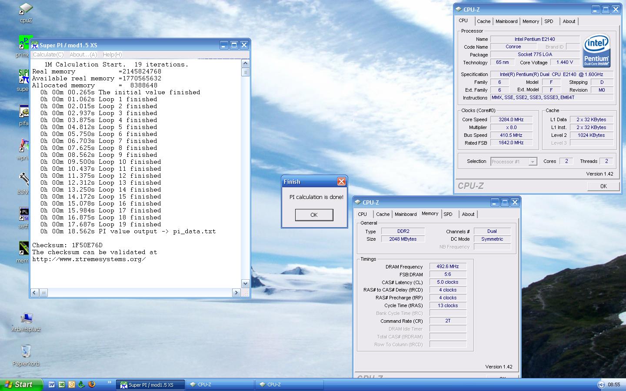This screenshot has width=626, height=391.
Task: Click the Core Speed 3284.0 MHz field
Action: (511, 119)
